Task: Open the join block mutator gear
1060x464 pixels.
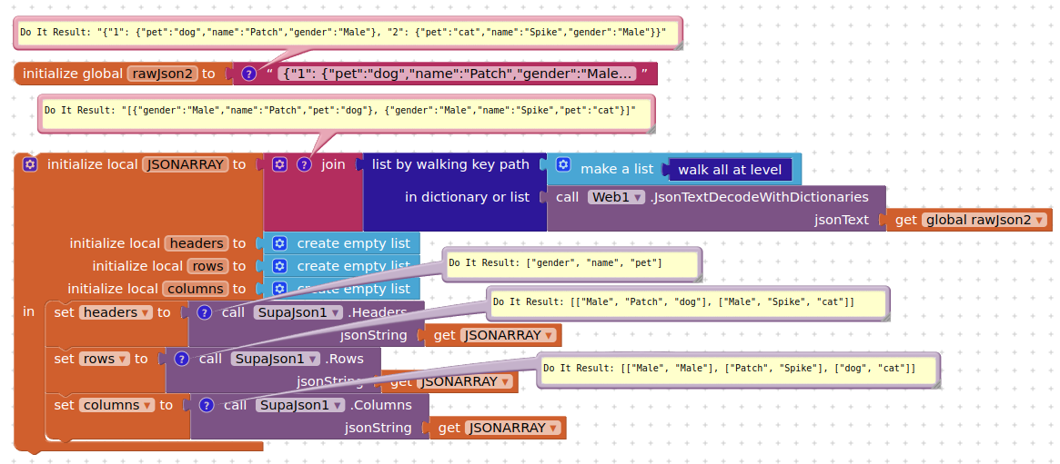Action: point(280,164)
